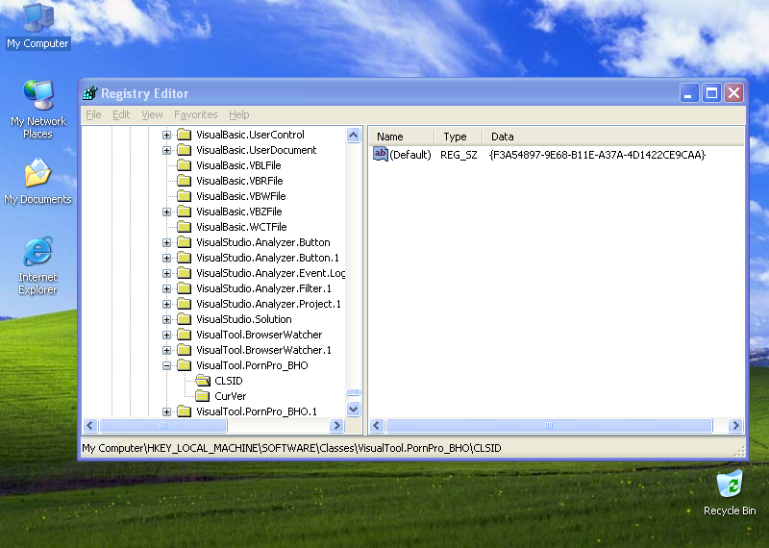Select the CurVer folder icon
Image resolution: width=769 pixels, height=548 pixels.
point(203,395)
